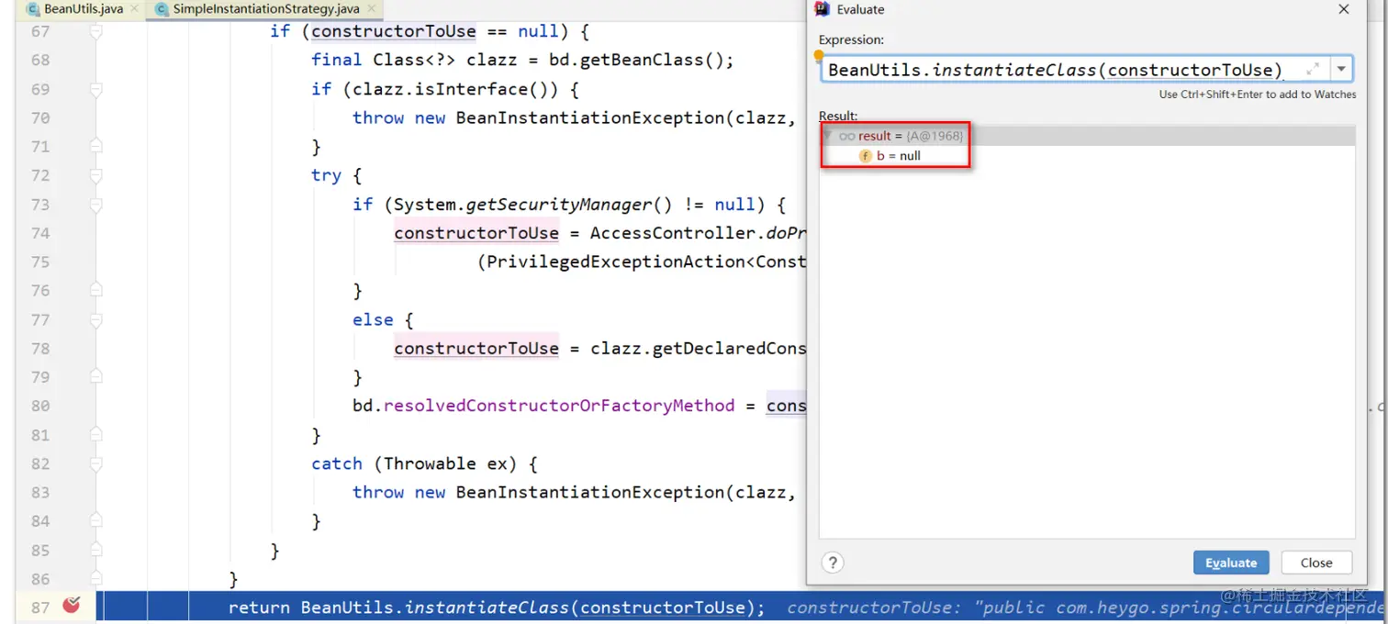Click the constructorToUse variable on line 67

coord(393,31)
